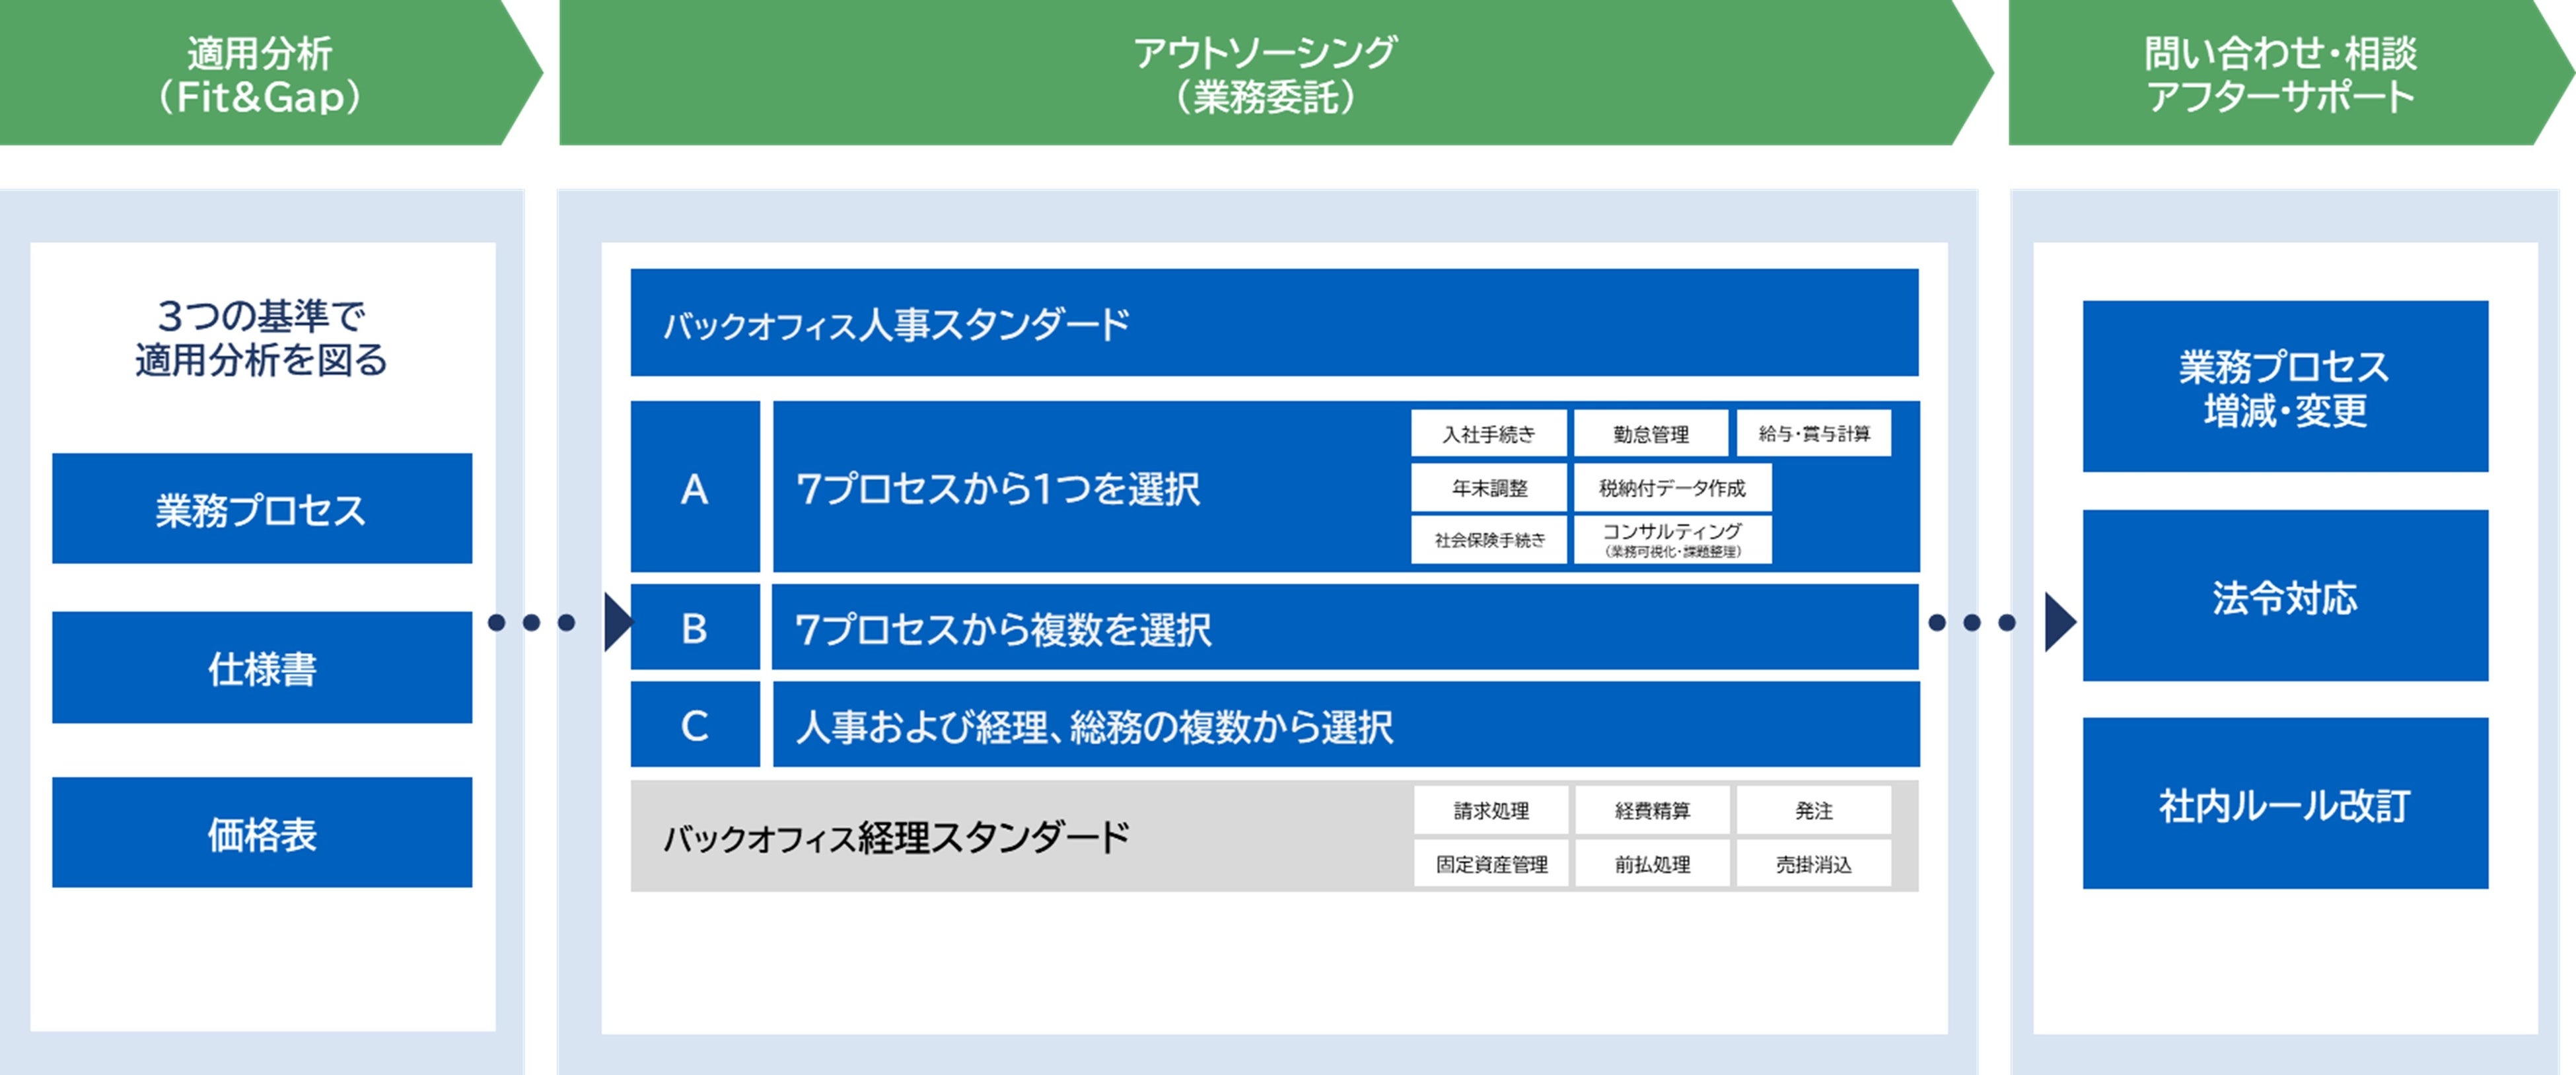Select the 固定資産管理 tag
This screenshot has width=2576, height=1075.
tap(1490, 864)
